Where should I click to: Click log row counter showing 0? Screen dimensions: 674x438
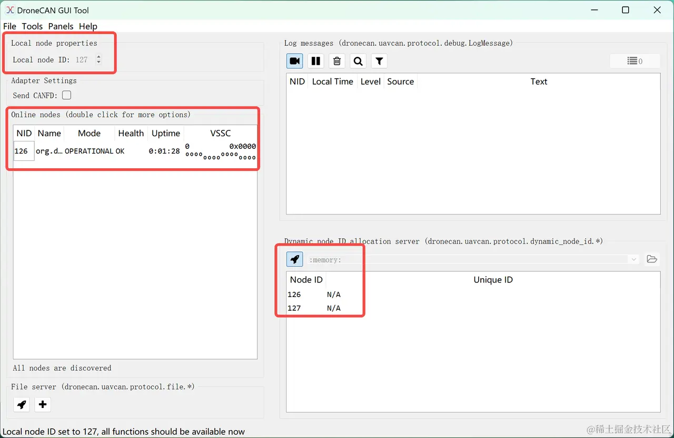635,61
